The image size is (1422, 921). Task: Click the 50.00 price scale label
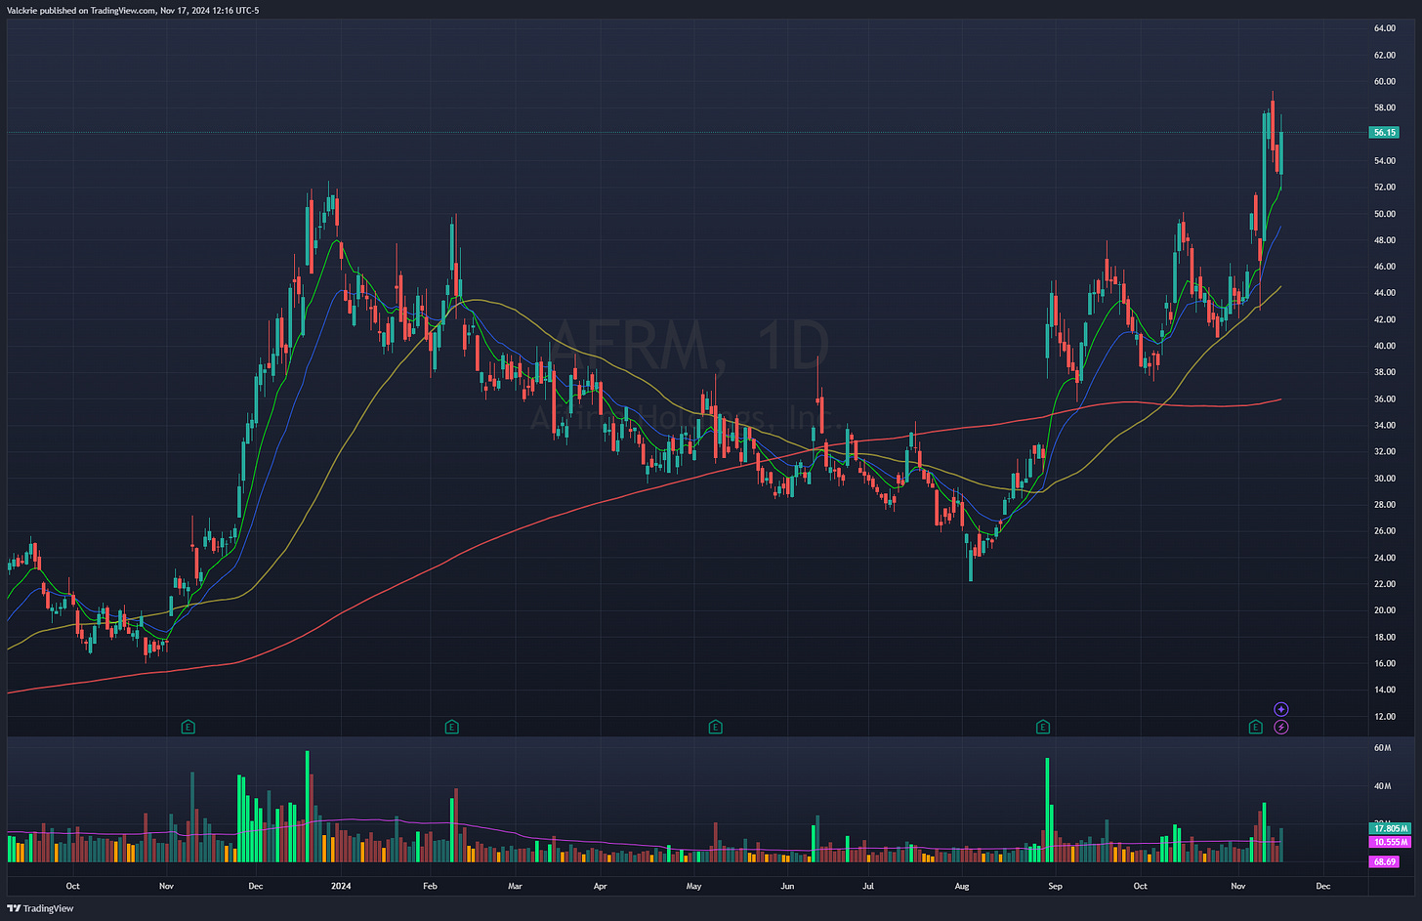pos(1384,214)
